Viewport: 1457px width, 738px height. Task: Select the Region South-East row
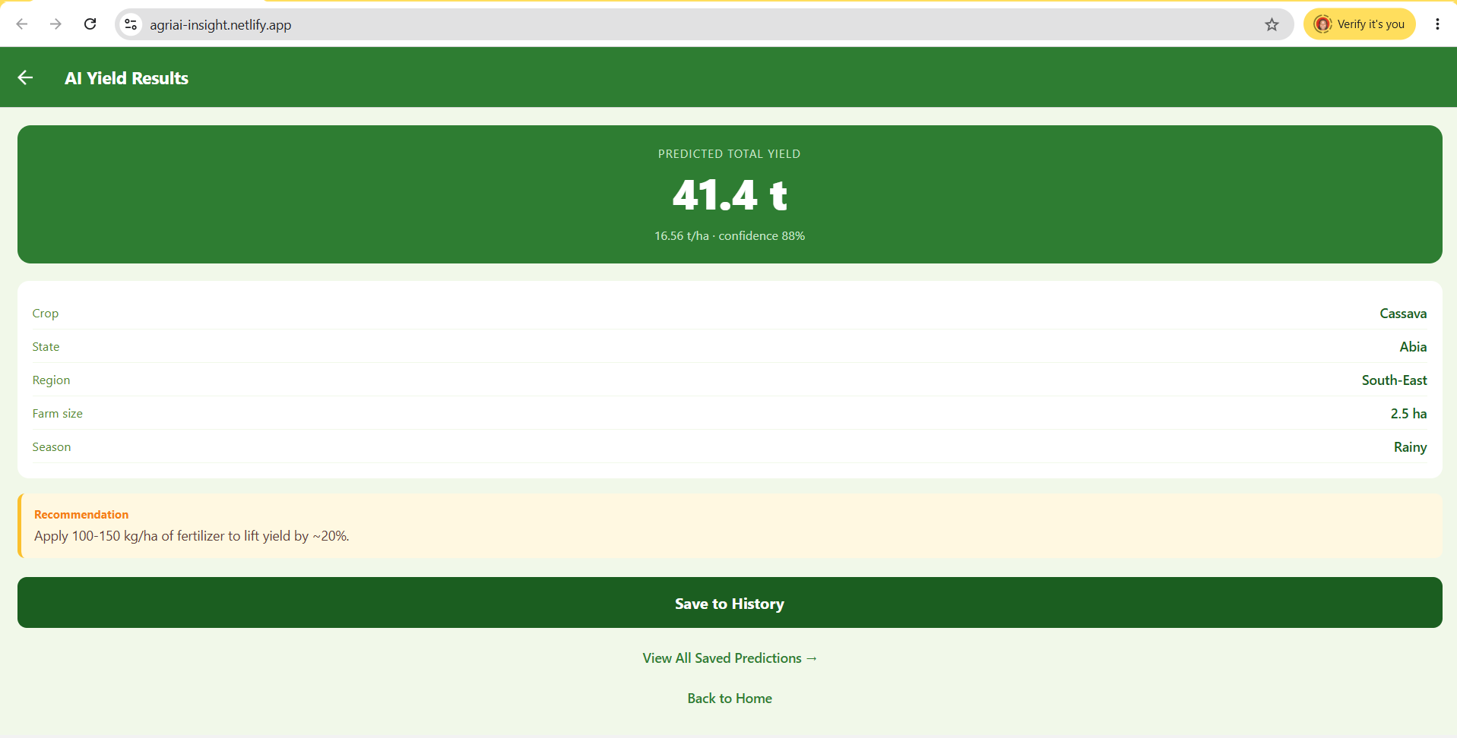coord(730,380)
